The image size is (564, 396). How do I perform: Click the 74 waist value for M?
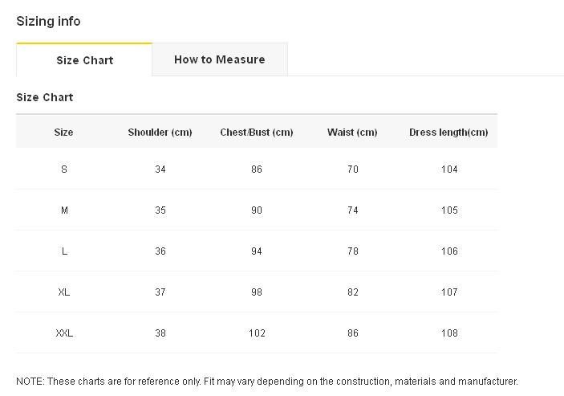tap(353, 210)
